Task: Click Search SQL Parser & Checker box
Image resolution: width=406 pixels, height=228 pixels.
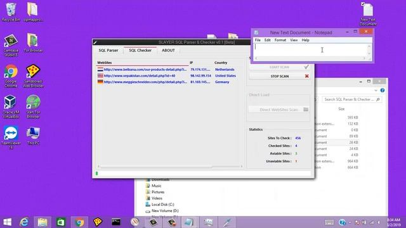Action: coord(352,99)
